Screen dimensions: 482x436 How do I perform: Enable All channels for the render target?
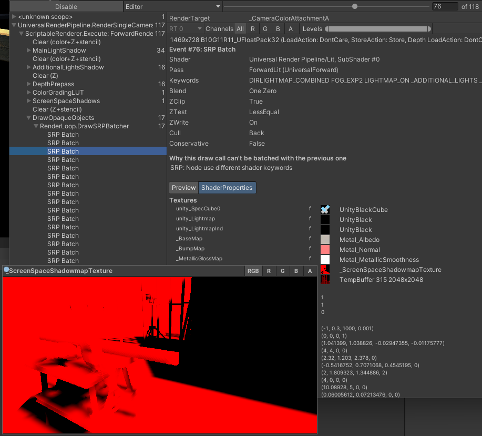coord(240,28)
